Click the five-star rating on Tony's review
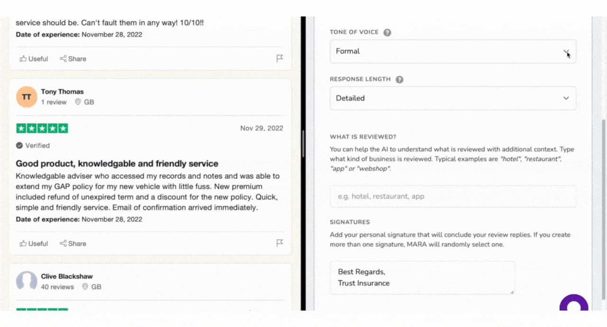The height and width of the screenshot is (327, 607). [x=42, y=128]
